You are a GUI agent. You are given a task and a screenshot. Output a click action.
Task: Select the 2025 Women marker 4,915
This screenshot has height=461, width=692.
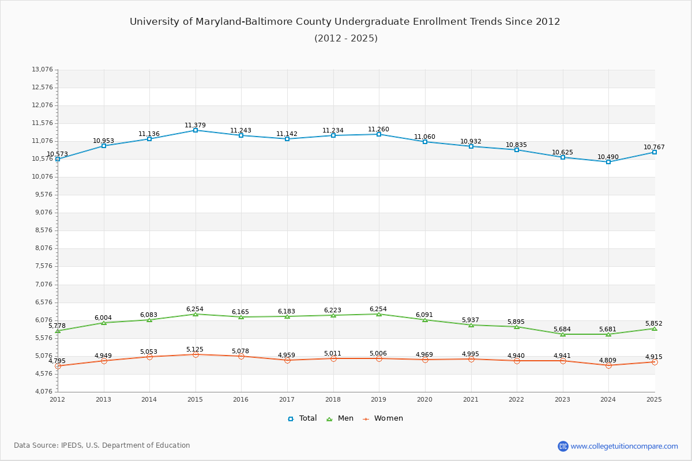pos(655,362)
